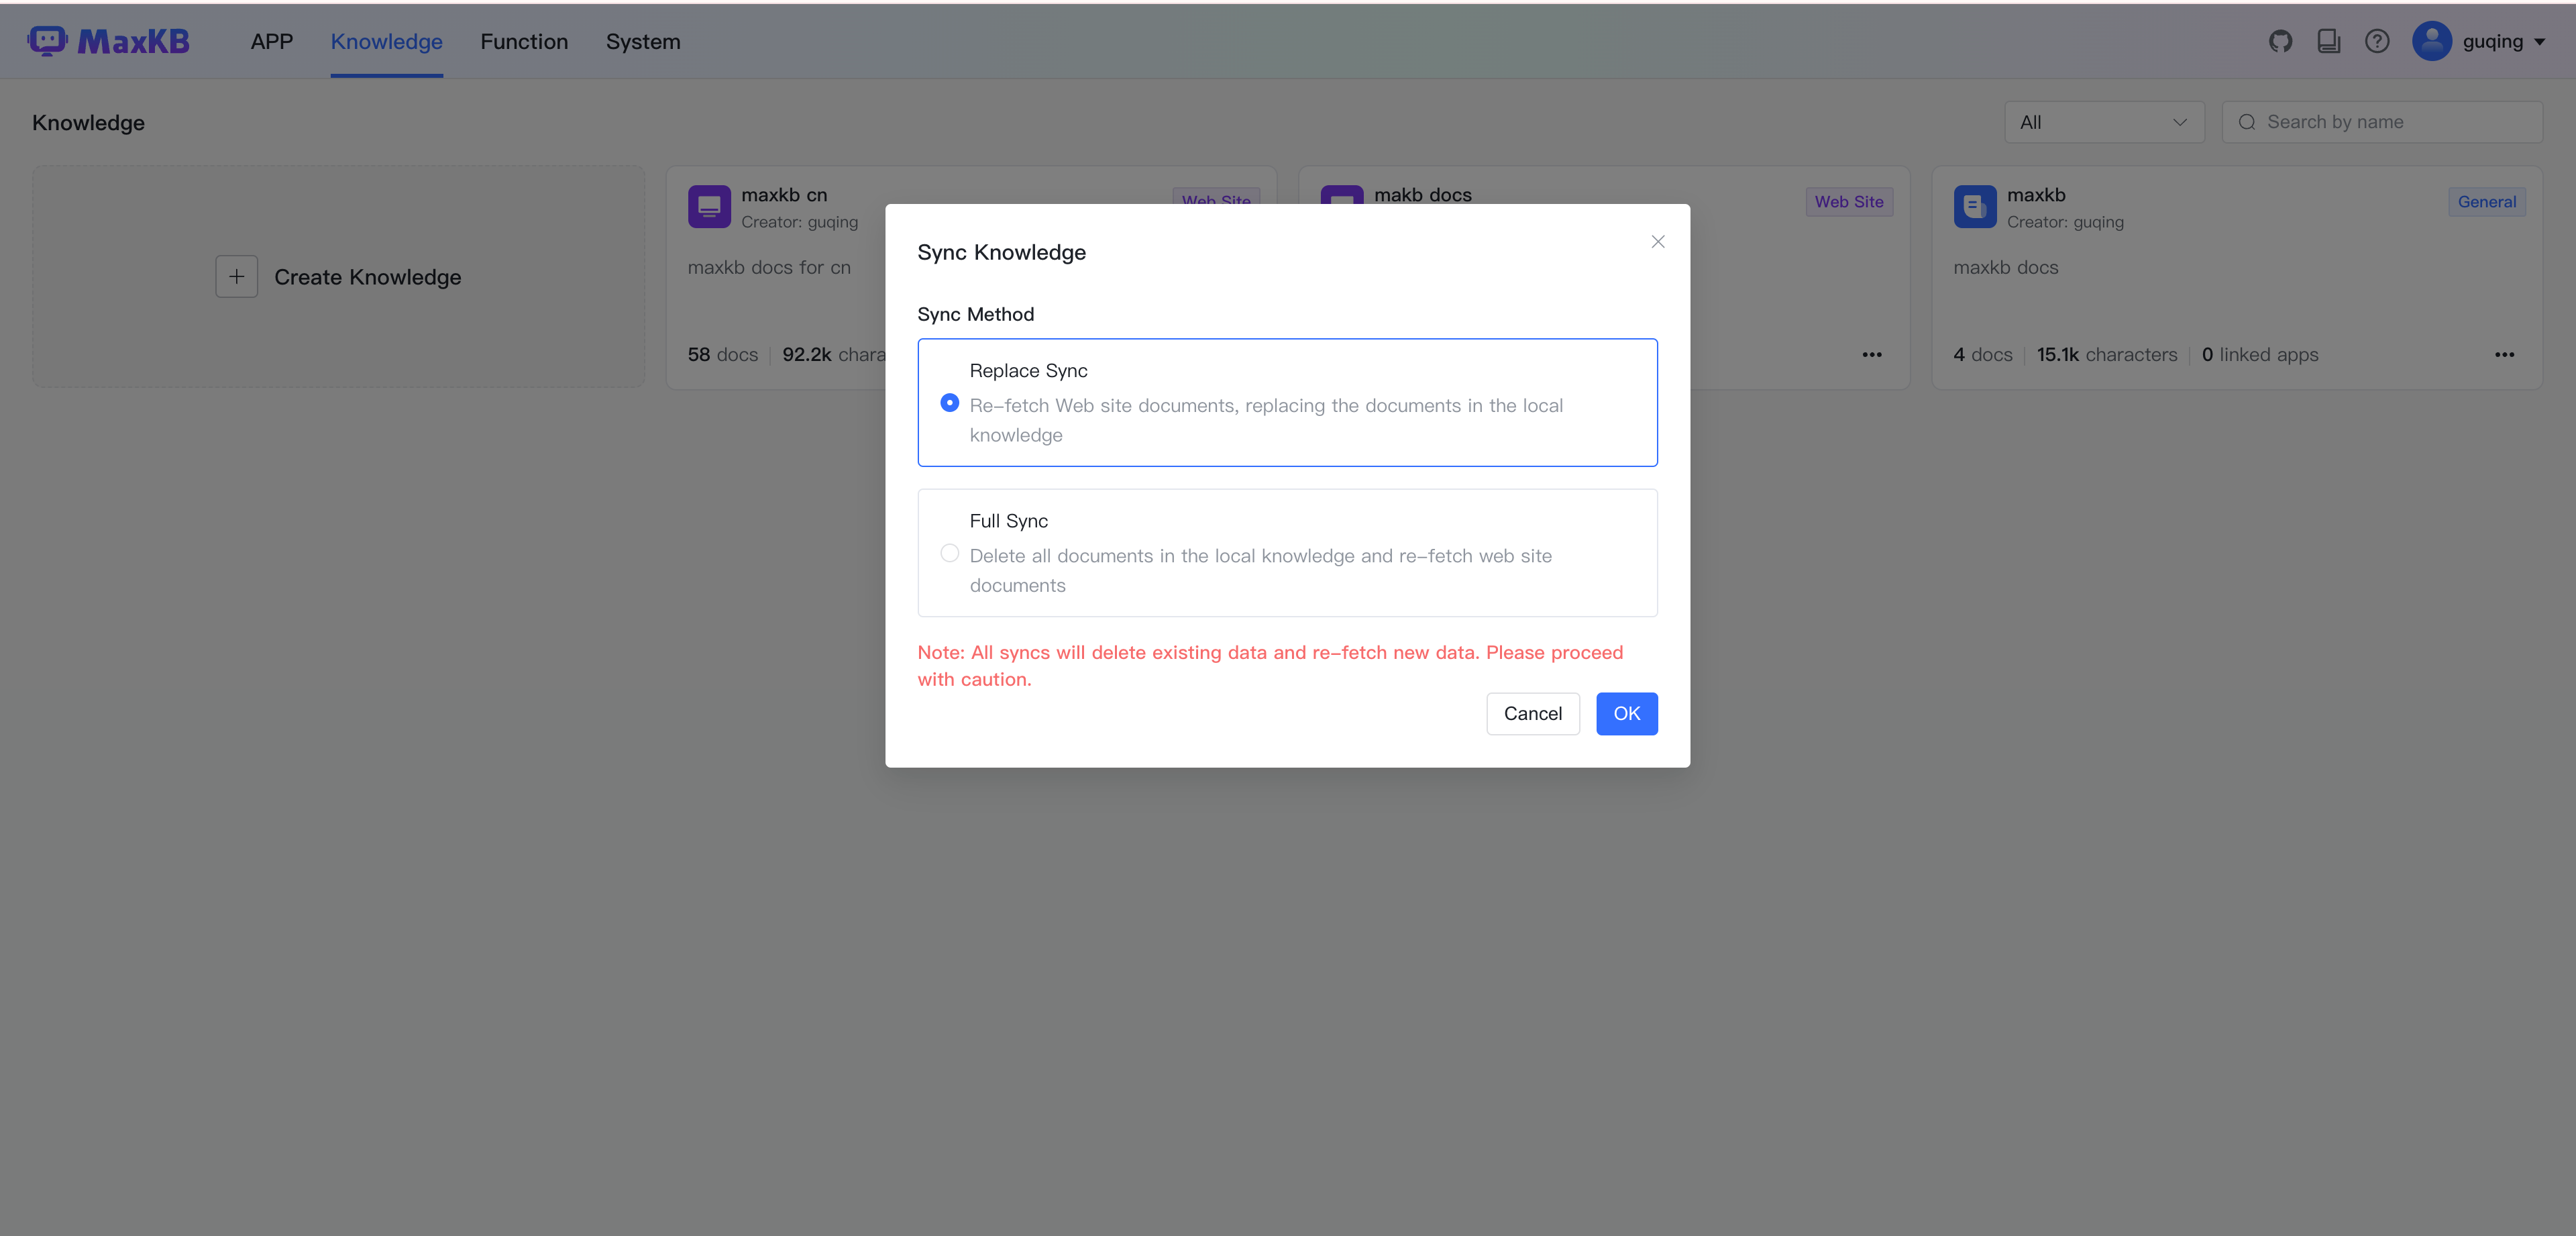The height and width of the screenshot is (1236, 2576).
Task: Expand the guqing user menu arrow
Action: 2539,42
